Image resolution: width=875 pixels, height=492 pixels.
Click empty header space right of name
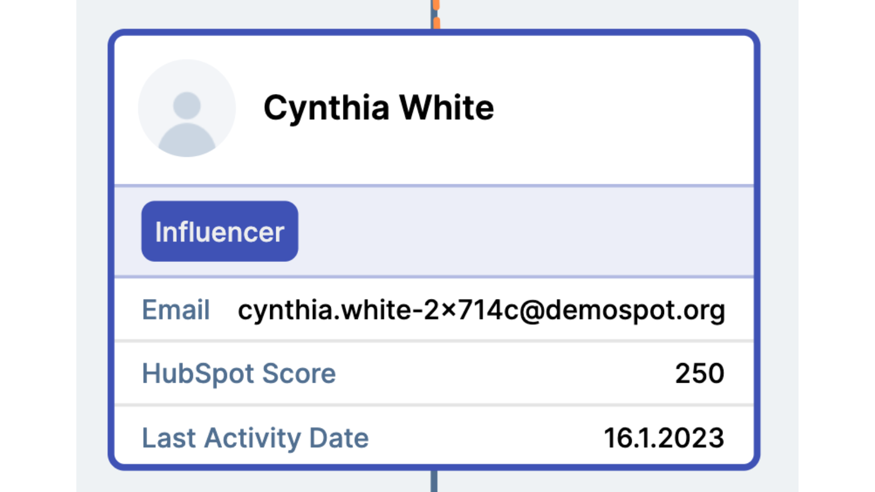pos(623,108)
